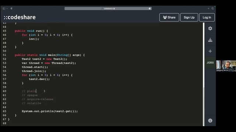This screenshot has height=132, width=236.
Task: Click the 'var thread = new Thread(test2);' line
Action: (49, 63)
